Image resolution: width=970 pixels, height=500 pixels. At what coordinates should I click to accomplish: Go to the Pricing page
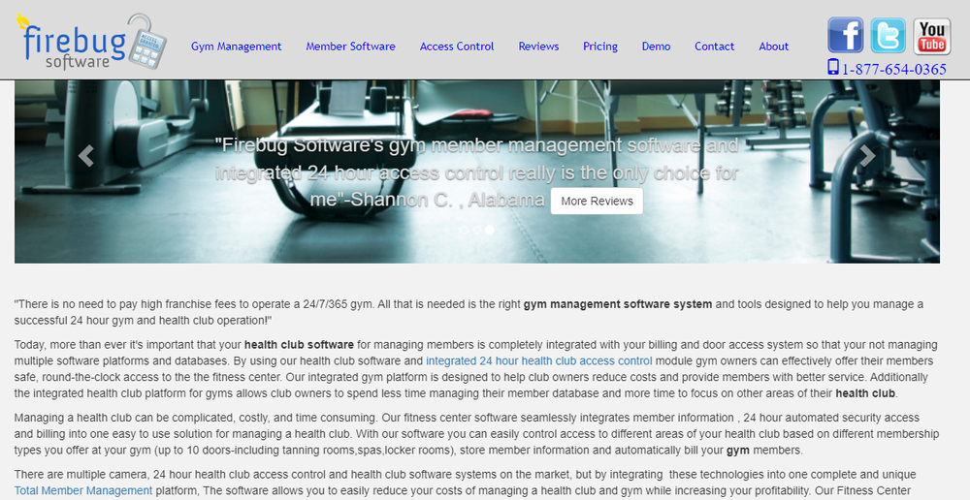tap(600, 47)
